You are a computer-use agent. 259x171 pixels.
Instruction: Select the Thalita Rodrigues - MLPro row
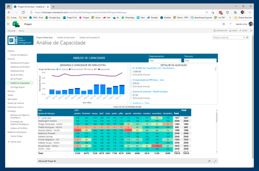[x=114, y=127]
